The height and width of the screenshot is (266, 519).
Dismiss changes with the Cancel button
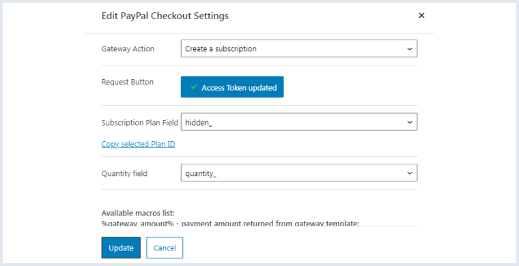(165, 248)
